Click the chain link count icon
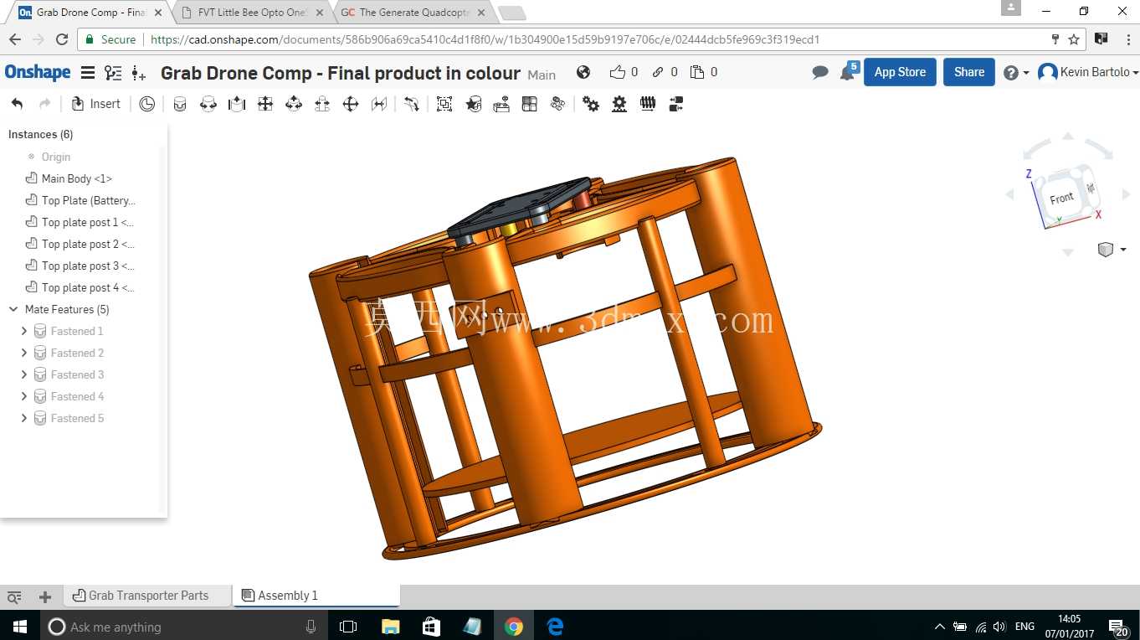Image resolution: width=1140 pixels, height=640 pixels. (659, 72)
